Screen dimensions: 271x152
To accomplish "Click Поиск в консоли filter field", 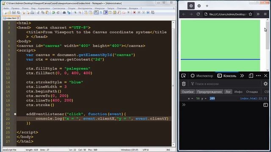I will coord(225,84).
